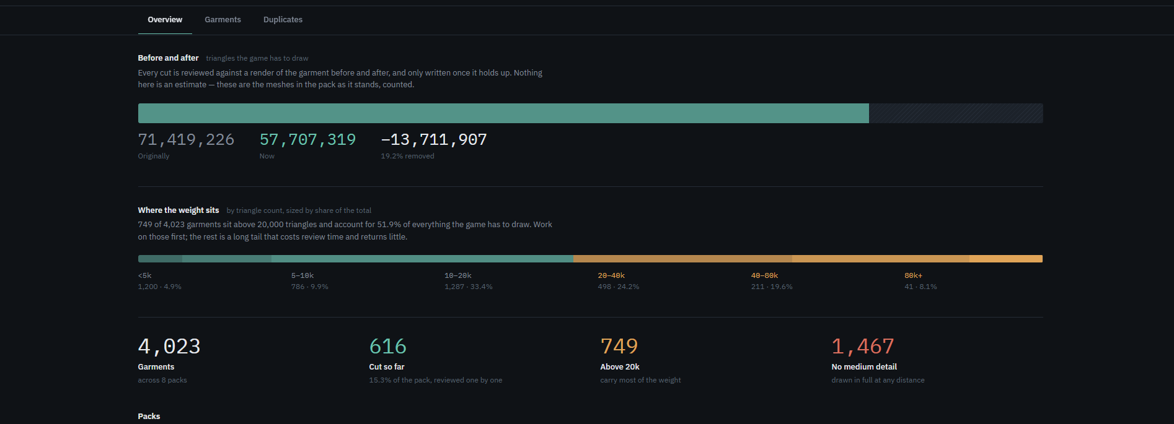
Task: Click the '41 · 8.1%' legend value
Action: (x=920, y=287)
